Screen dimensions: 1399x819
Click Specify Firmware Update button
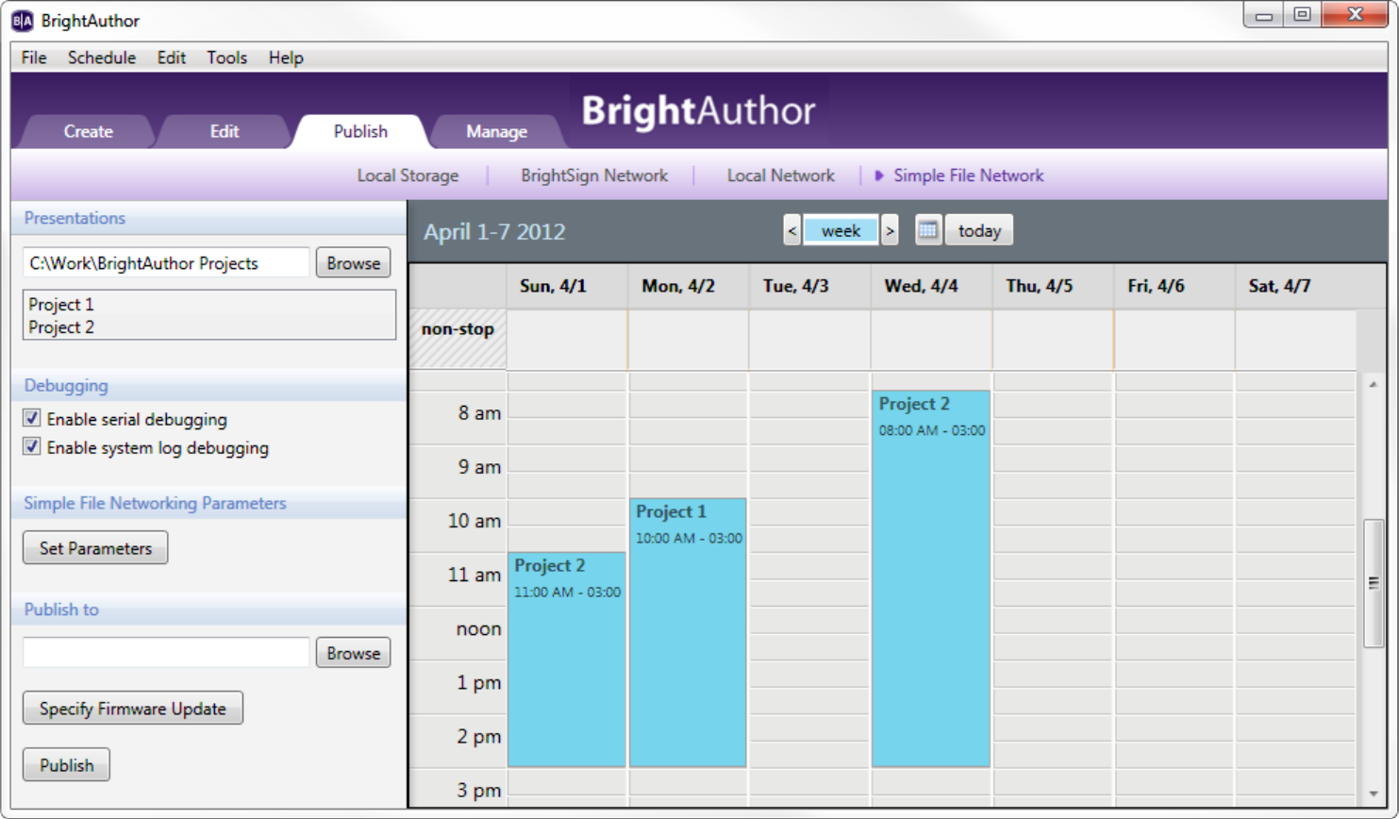pyautogui.click(x=133, y=709)
